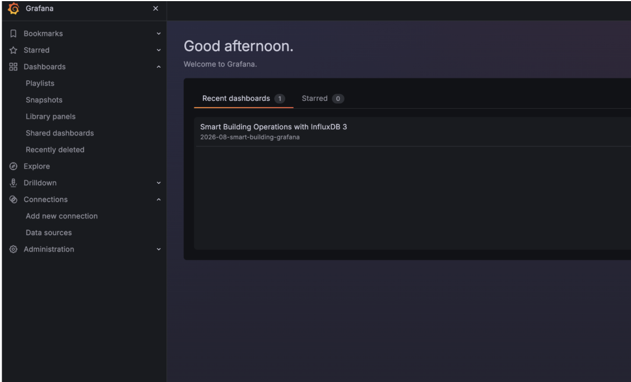Click the Starred star icon in sidebar

click(x=13, y=50)
